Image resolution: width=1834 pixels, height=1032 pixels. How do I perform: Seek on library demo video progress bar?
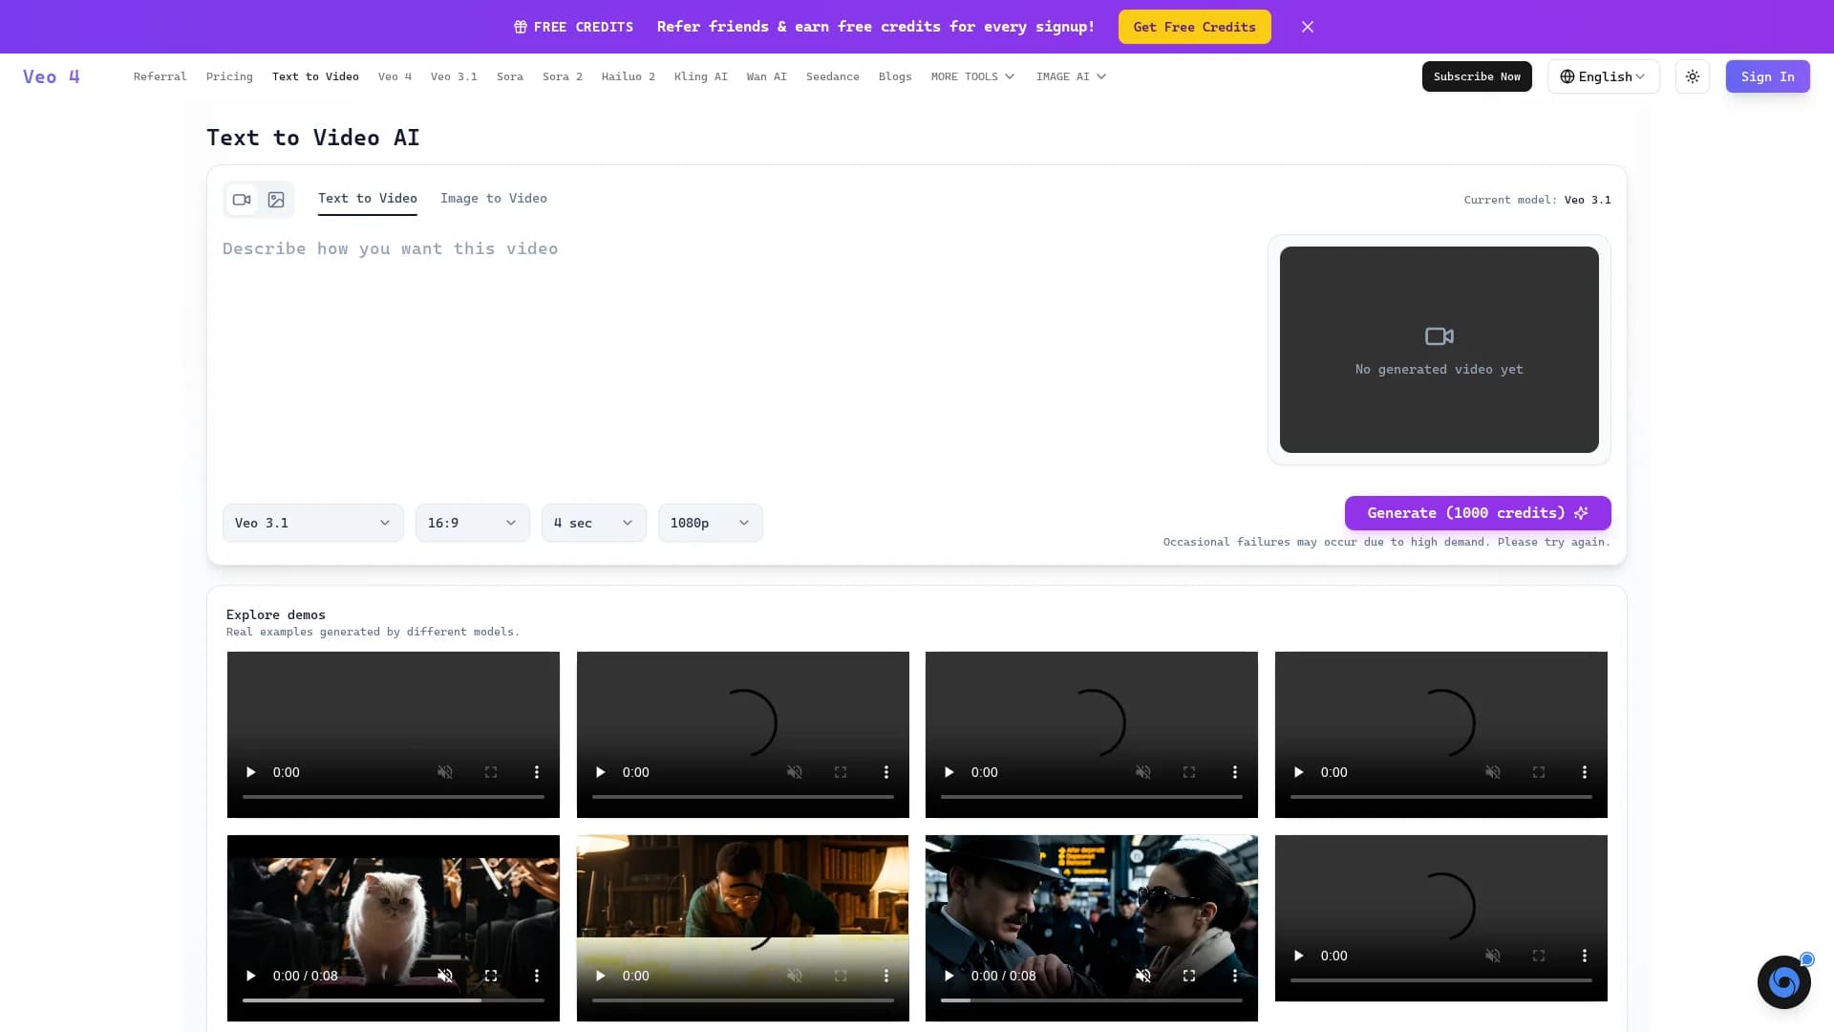(x=743, y=1000)
